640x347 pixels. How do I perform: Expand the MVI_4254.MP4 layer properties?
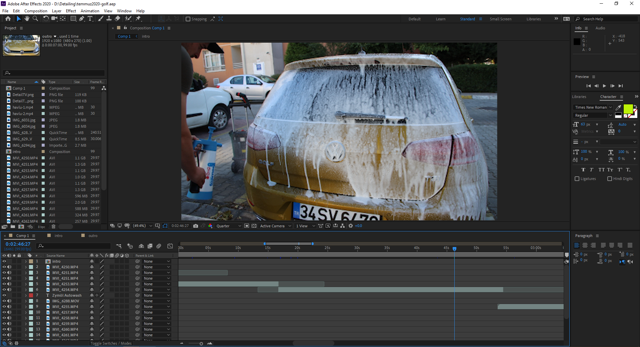click(26, 290)
